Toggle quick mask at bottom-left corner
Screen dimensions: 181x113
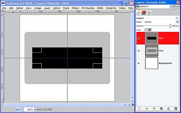[x=2, y=105]
